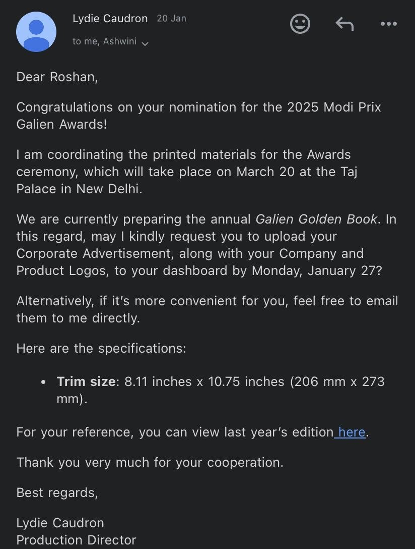The width and height of the screenshot is (415, 549).
Task: Tap the 'Congratulations on your nomination' paragraph
Action: [x=198, y=116]
